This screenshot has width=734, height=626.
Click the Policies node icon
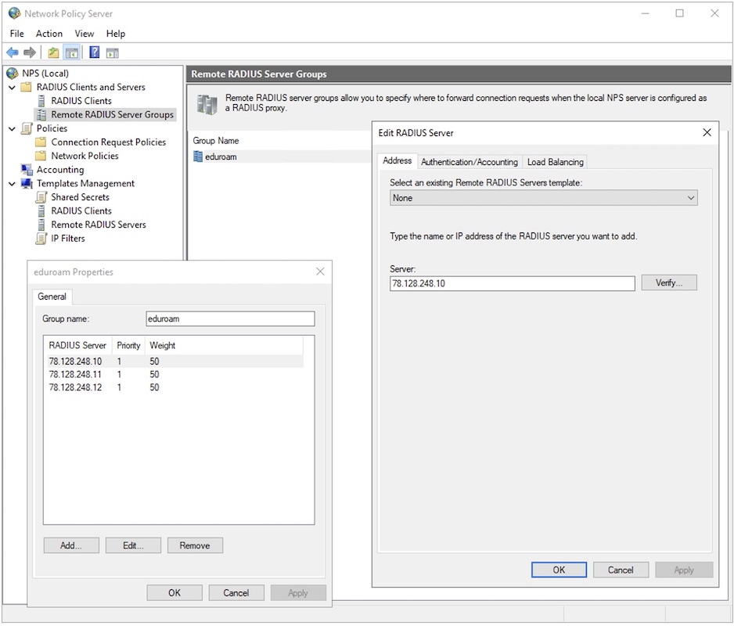click(27, 128)
